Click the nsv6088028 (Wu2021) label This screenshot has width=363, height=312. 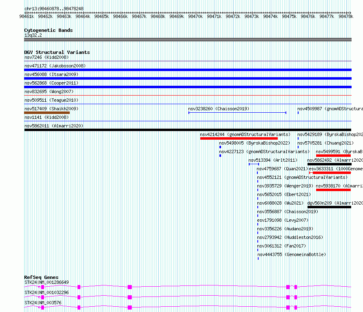click(x=280, y=203)
